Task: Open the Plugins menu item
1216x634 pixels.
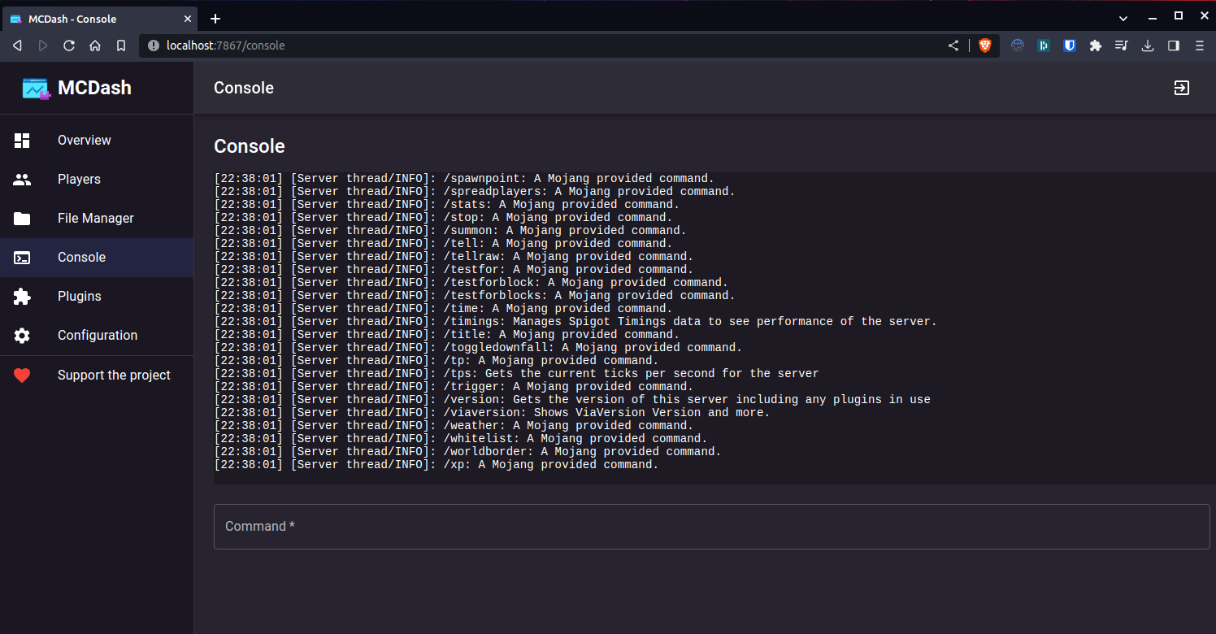Action: pos(97,297)
